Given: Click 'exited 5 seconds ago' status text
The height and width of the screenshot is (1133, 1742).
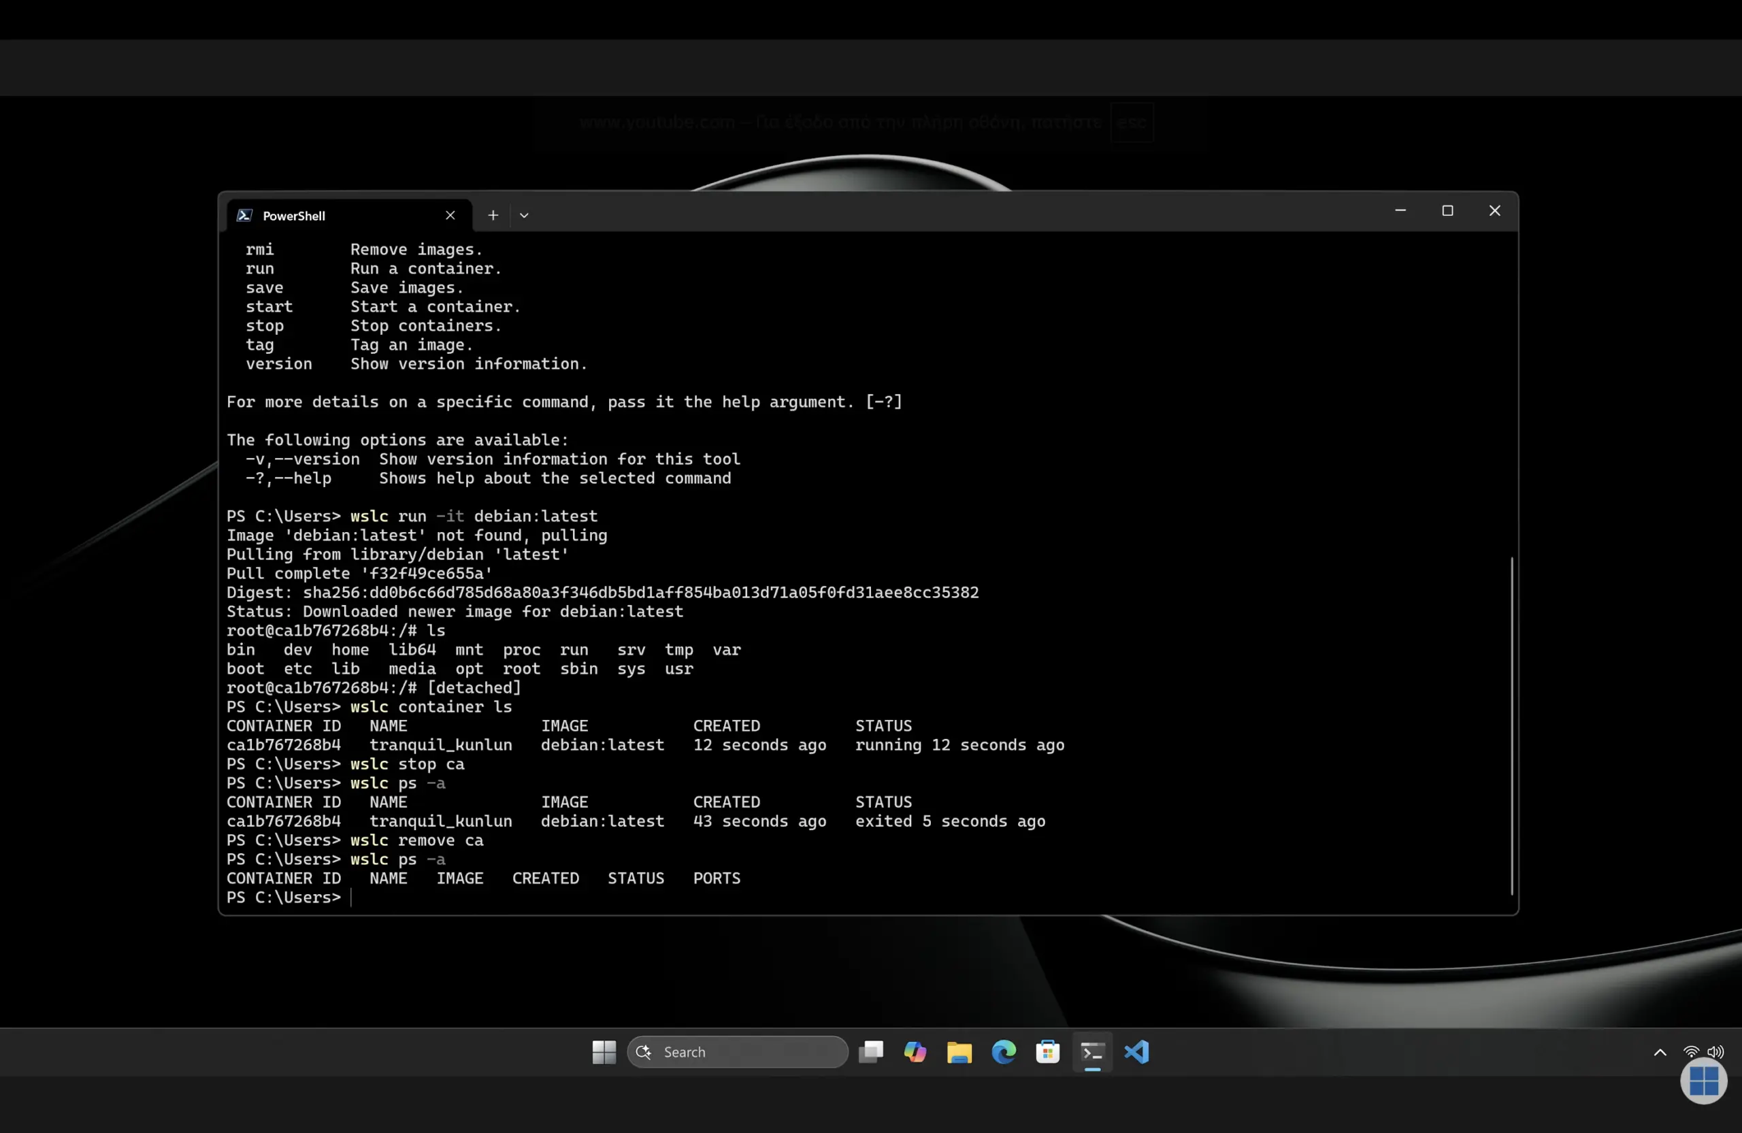Looking at the screenshot, I should coord(950,821).
